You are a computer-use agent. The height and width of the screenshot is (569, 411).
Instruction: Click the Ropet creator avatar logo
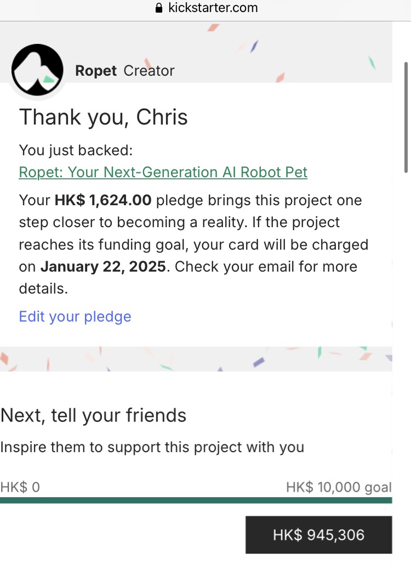click(38, 70)
